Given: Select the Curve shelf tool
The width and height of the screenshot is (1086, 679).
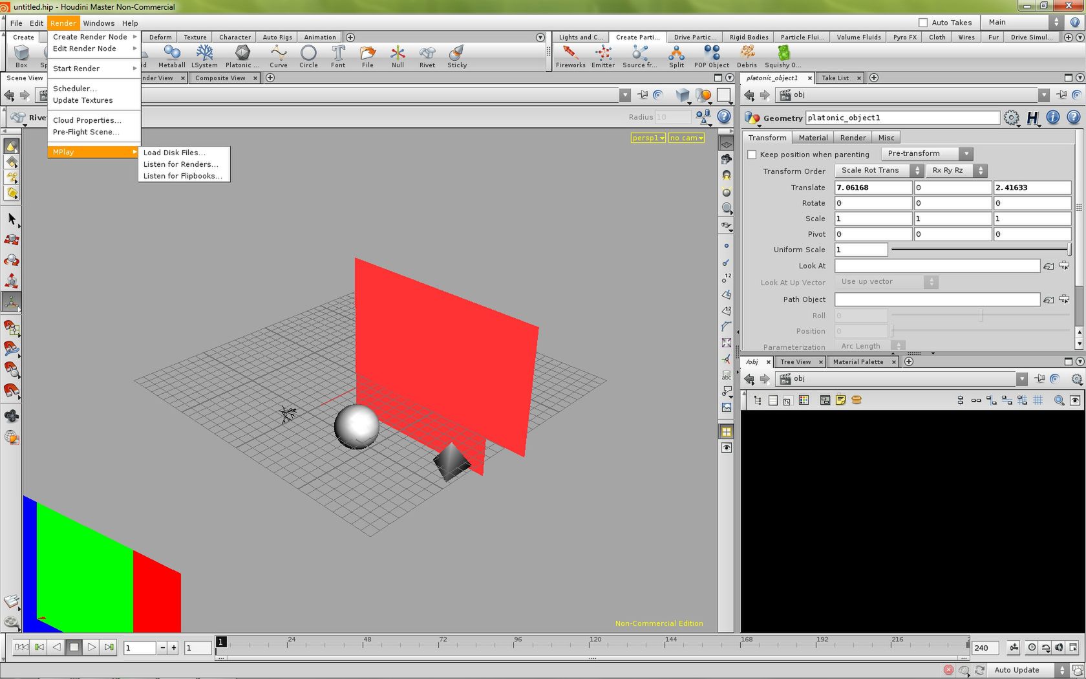Looking at the screenshot, I should [x=279, y=56].
